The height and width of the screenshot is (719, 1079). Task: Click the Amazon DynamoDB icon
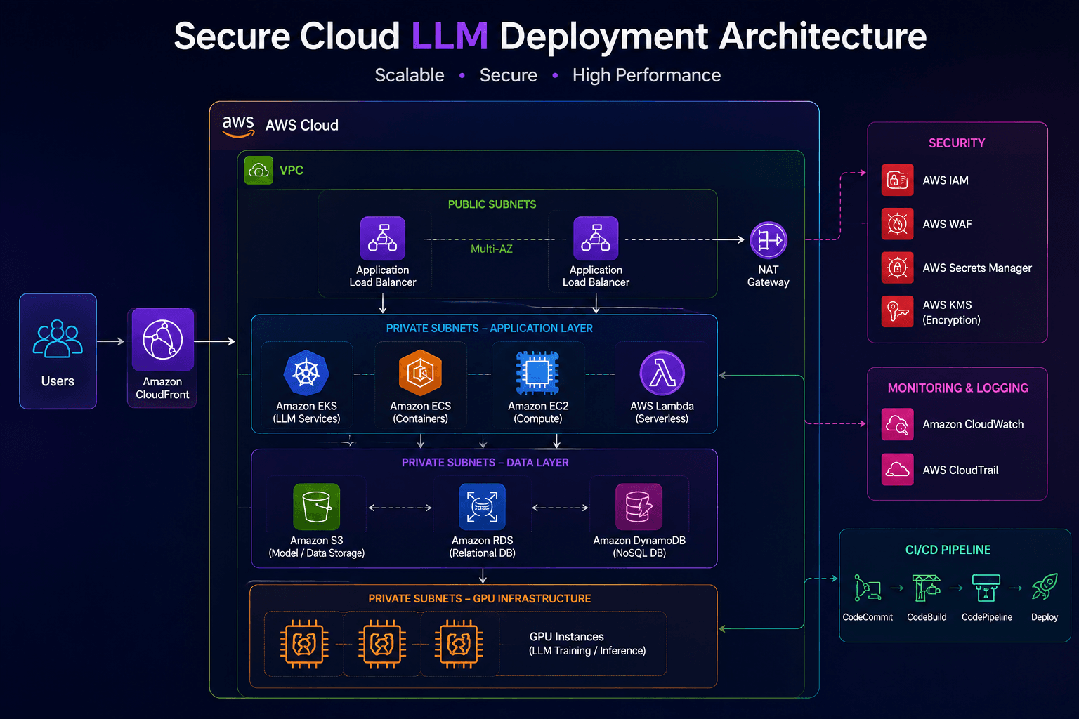639,506
